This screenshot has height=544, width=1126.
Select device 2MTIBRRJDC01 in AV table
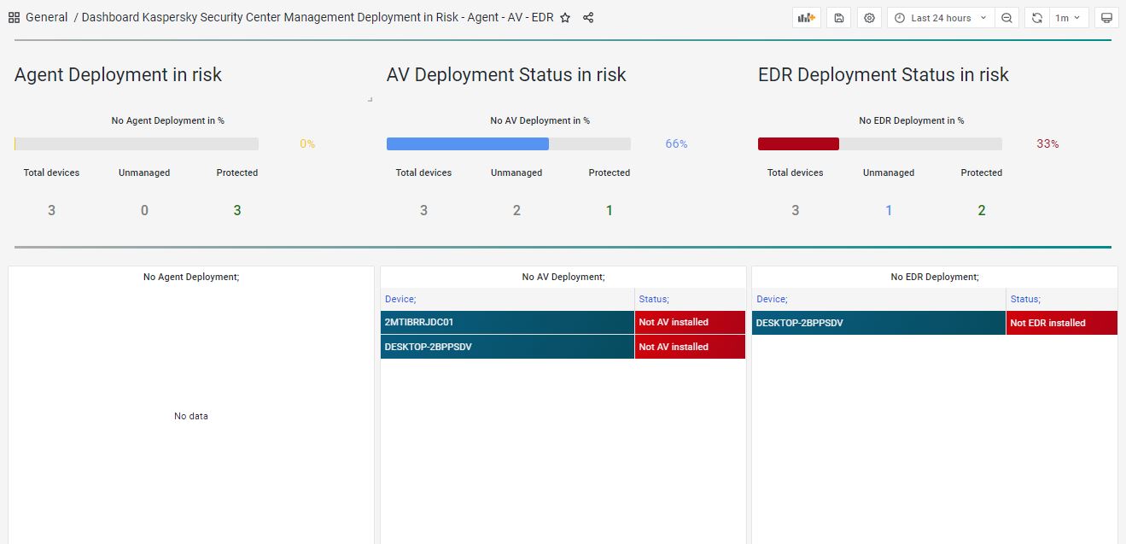(x=507, y=322)
